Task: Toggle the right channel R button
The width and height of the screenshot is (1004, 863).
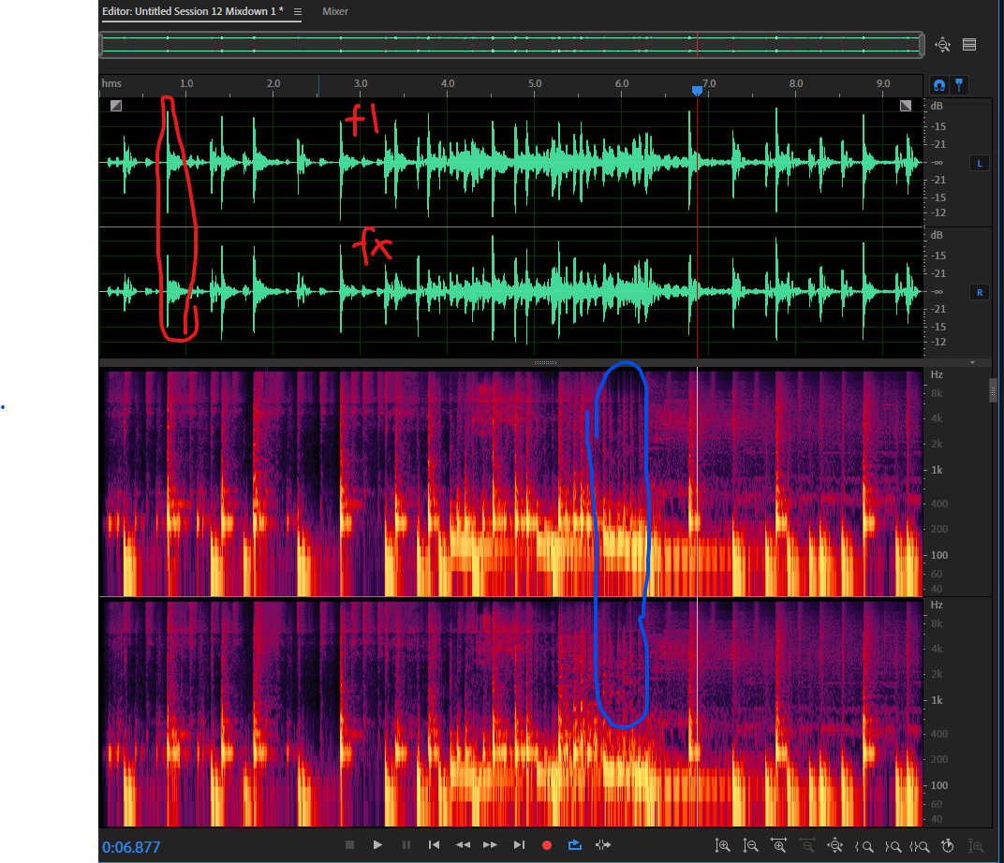Action: pos(980,292)
